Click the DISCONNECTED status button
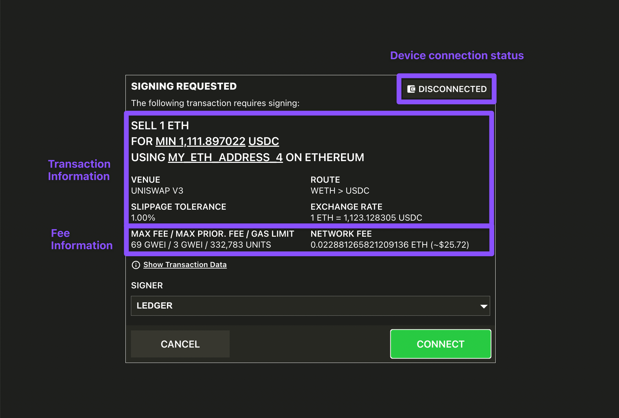 [x=447, y=89]
